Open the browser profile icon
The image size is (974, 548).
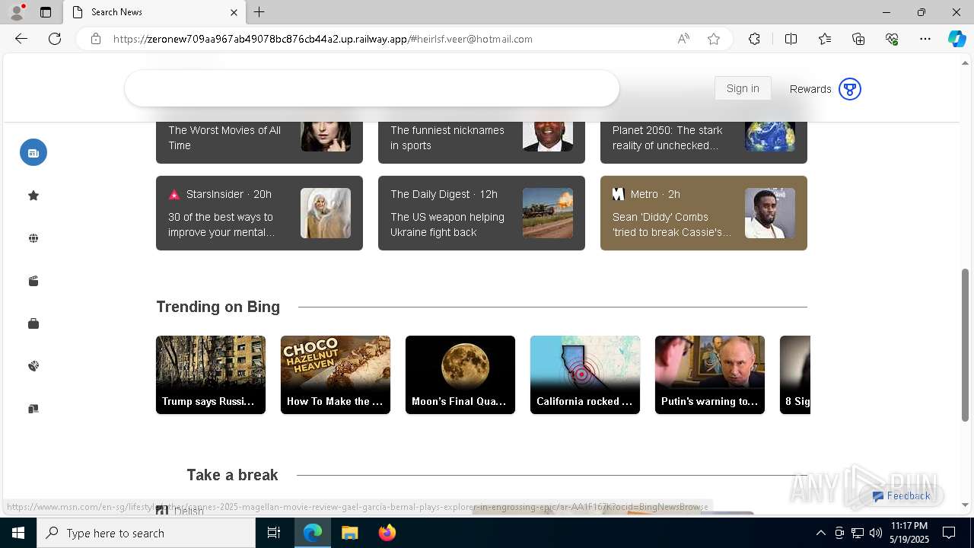[x=17, y=12]
